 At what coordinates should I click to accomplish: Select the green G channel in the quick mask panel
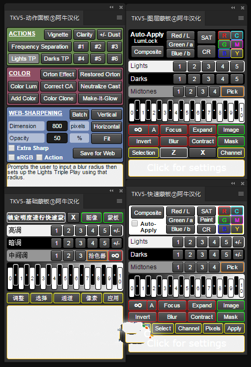pos(224,220)
